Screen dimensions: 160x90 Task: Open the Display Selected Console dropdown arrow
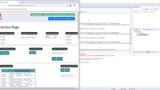[x=155, y=52]
